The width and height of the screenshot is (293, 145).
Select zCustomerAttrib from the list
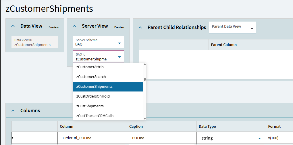(90, 67)
